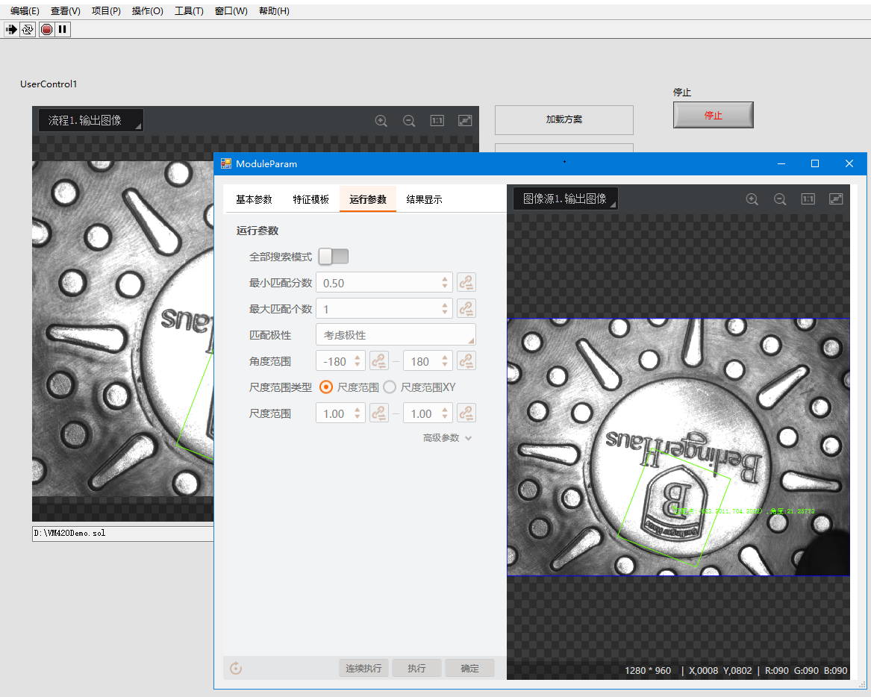Screen dimensions: 871x697
Task: Click the 最大匹配个数 spinner arrows
Action: [x=445, y=308]
